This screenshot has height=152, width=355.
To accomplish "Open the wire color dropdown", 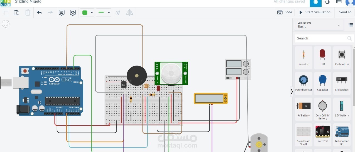I will tap(87, 13).
